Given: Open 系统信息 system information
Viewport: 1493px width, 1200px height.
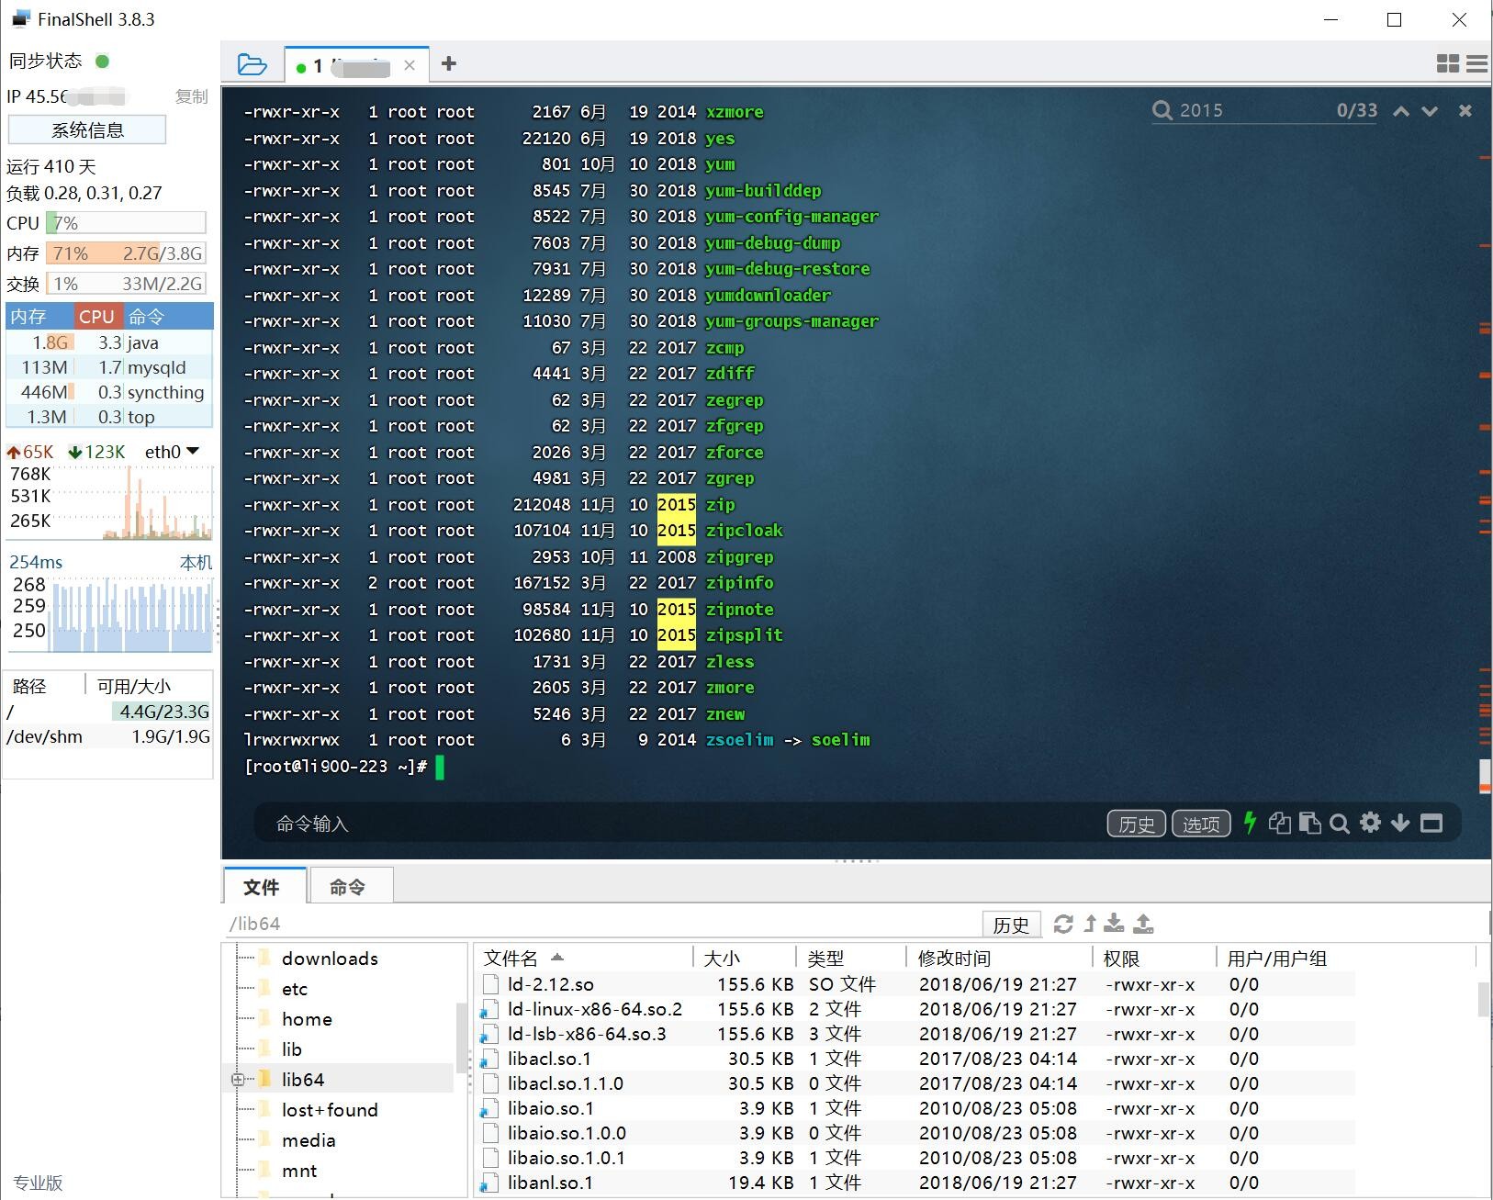Looking at the screenshot, I should coord(88,129).
